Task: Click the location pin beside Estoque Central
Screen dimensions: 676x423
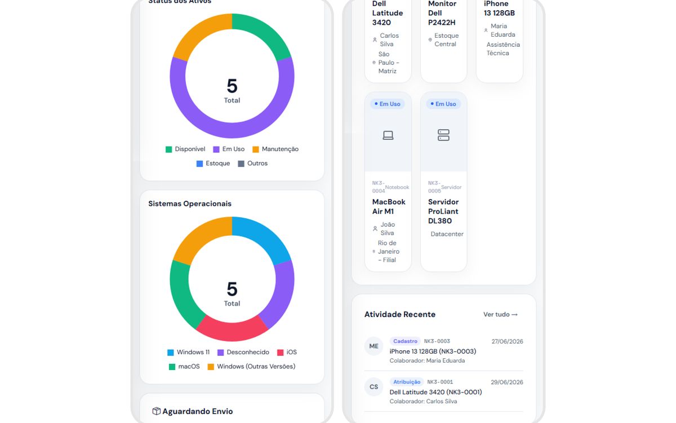Action: [430, 40]
